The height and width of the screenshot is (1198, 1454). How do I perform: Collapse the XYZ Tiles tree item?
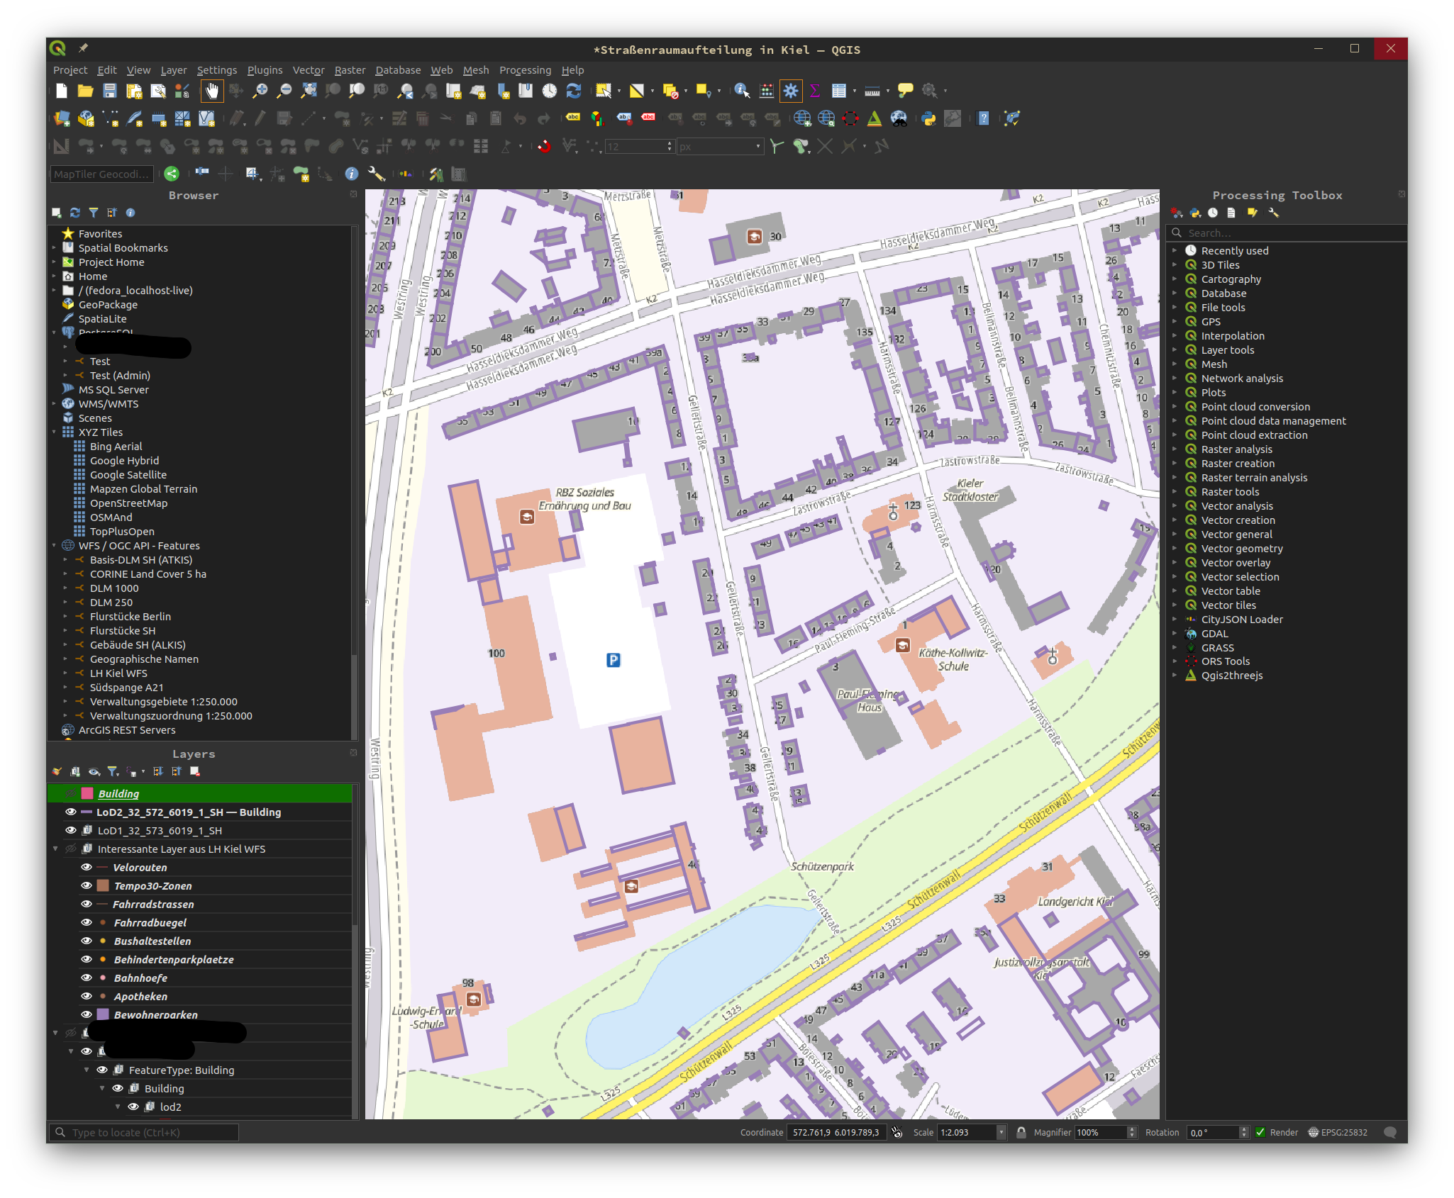[x=54, y=432]
